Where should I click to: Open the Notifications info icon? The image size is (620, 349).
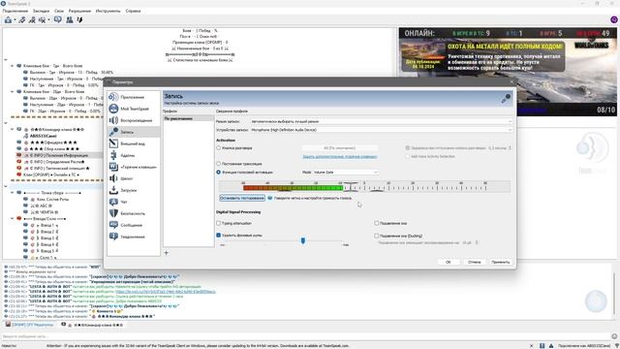113,237
